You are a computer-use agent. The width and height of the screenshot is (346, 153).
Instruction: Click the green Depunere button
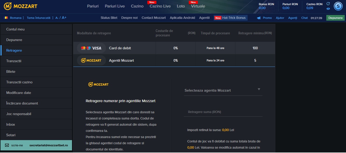point(335,18)
